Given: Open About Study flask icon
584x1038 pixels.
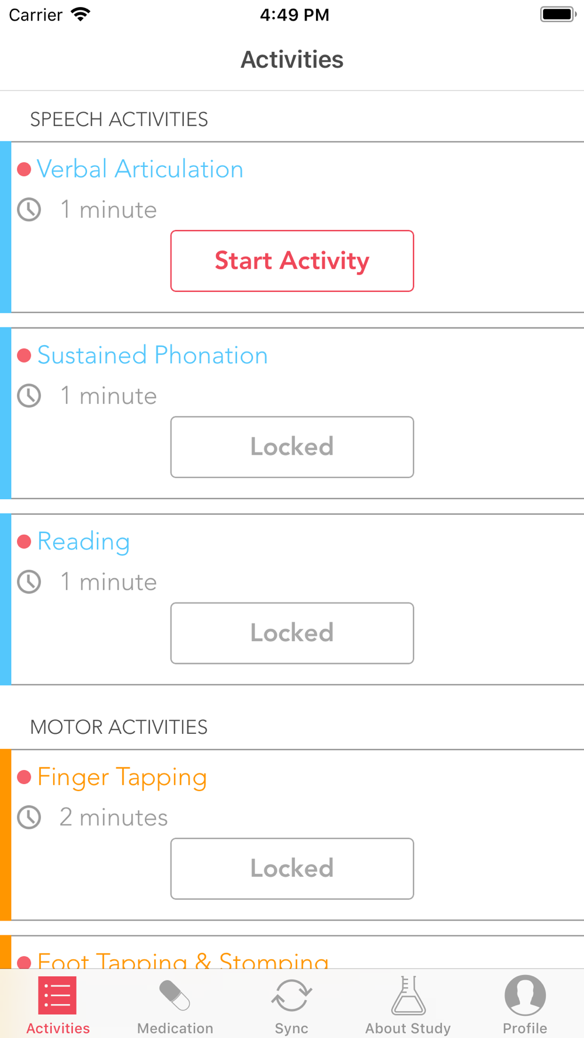Looking at the screenshot, I should click(408, 995).
